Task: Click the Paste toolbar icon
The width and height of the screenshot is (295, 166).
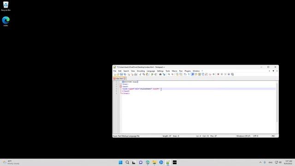Action: pyautogui.click(x=147, y=74)
